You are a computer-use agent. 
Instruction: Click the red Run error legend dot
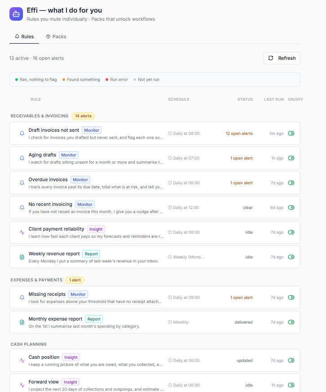click(x=107, y=80)
